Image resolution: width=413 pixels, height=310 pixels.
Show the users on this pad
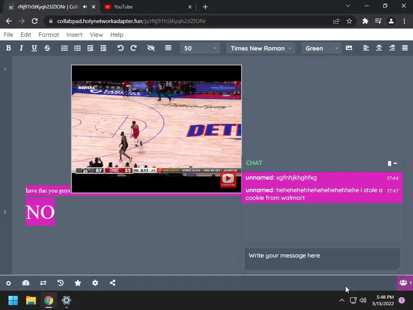(405, 283)
